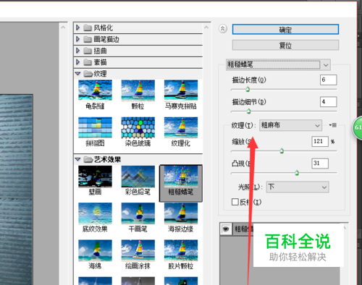
Task: Click the 描边长度 value field
Action: click(328, 80)
